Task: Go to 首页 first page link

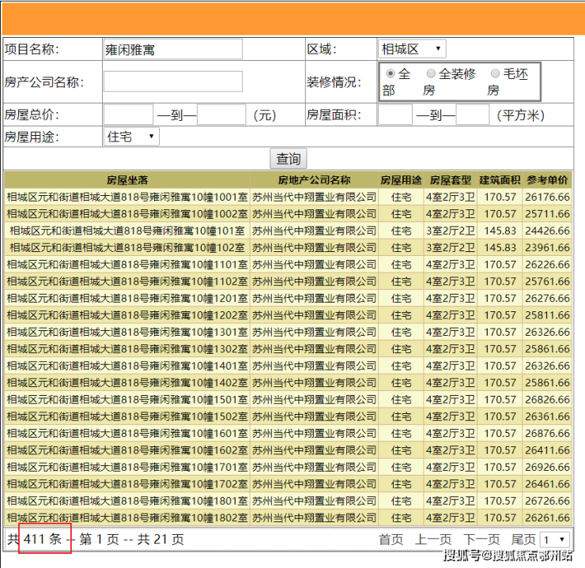Action: (x=391, y=539)
